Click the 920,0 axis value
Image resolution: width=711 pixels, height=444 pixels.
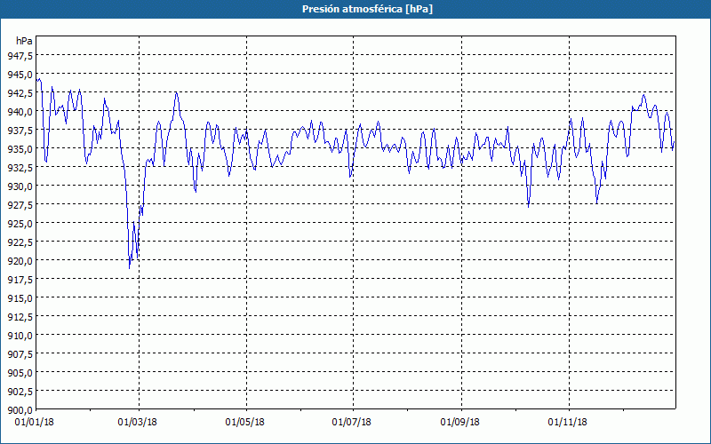(20, 261)
